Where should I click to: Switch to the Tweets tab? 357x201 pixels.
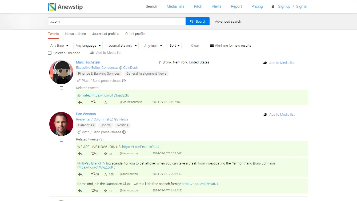[x=53, y=34]
